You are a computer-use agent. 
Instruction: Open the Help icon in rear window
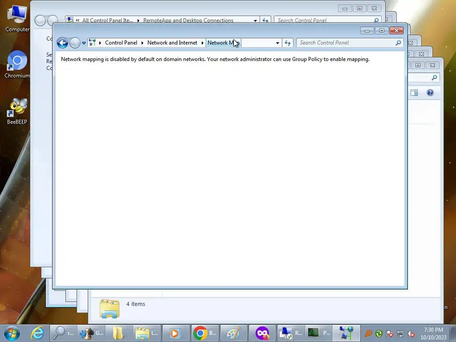430,93
